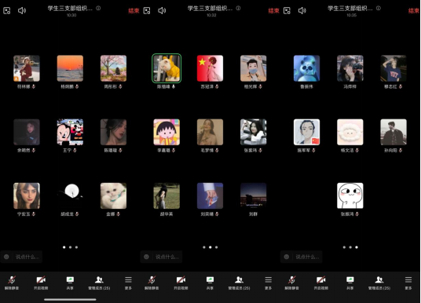Screen dimensions: 421x303
Task: Click emoji icon in left screen chat box
Action: pyautogui.click(x=6, y=257)
